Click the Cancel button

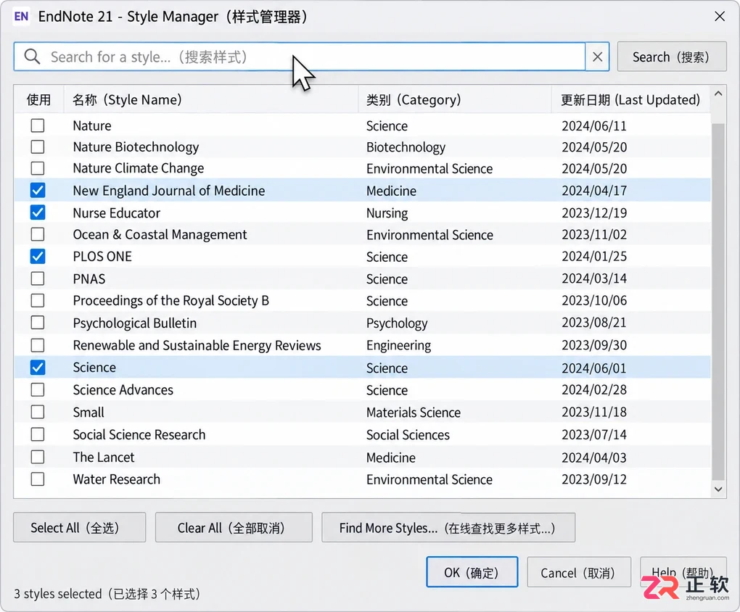(579, 572)
